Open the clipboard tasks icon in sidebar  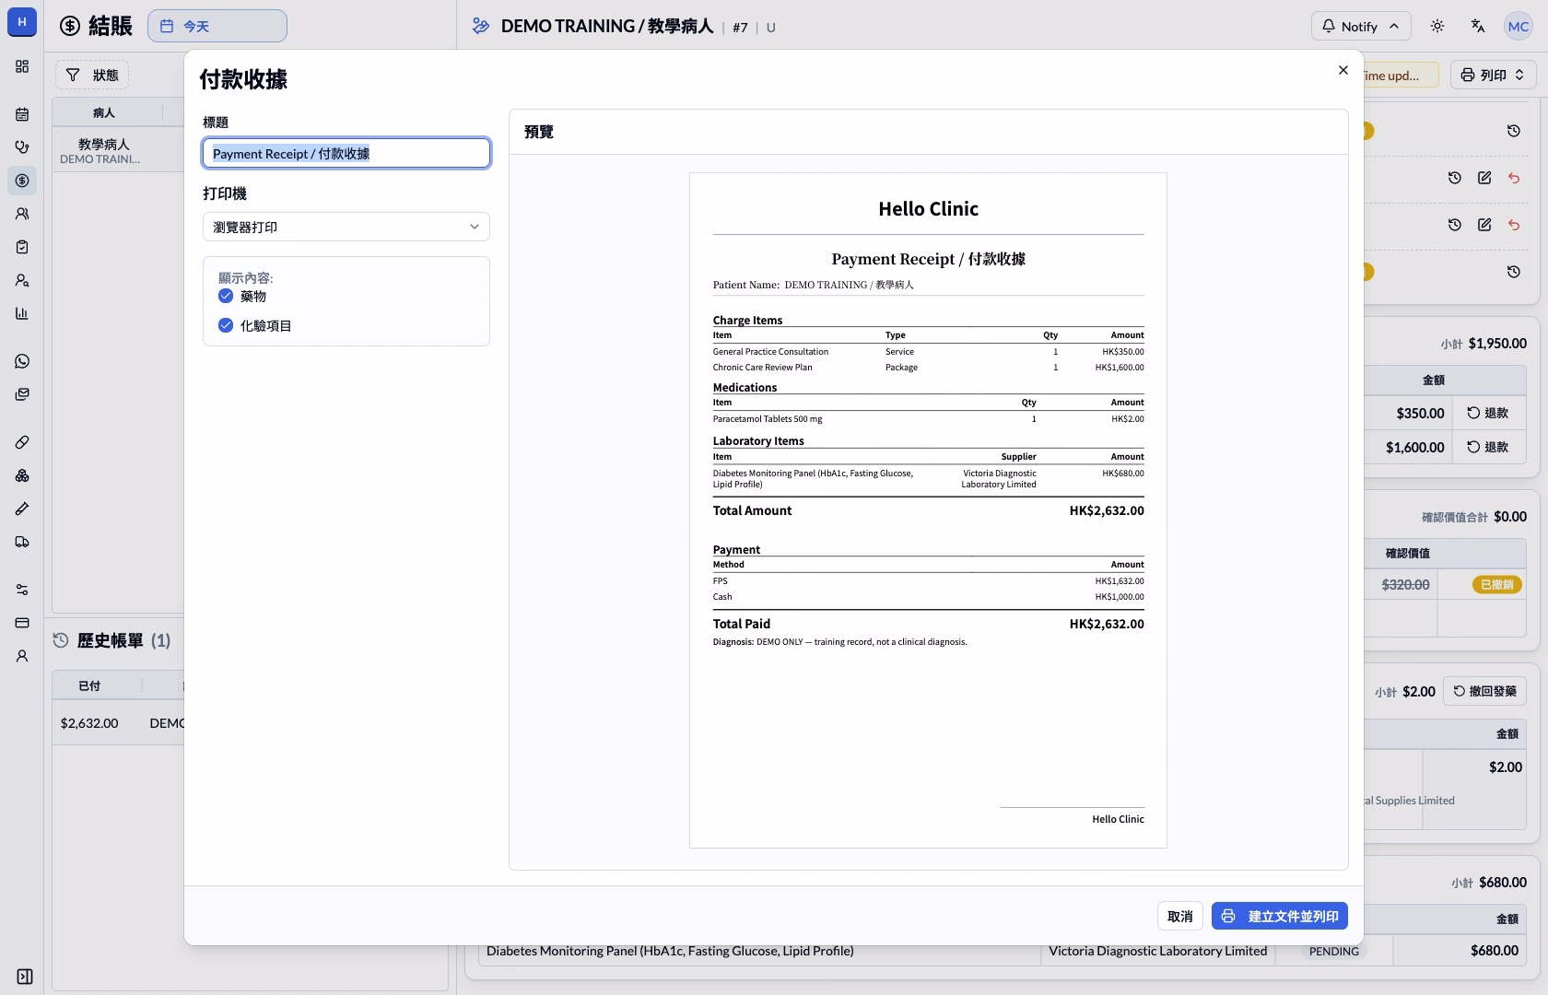[22, 247]
